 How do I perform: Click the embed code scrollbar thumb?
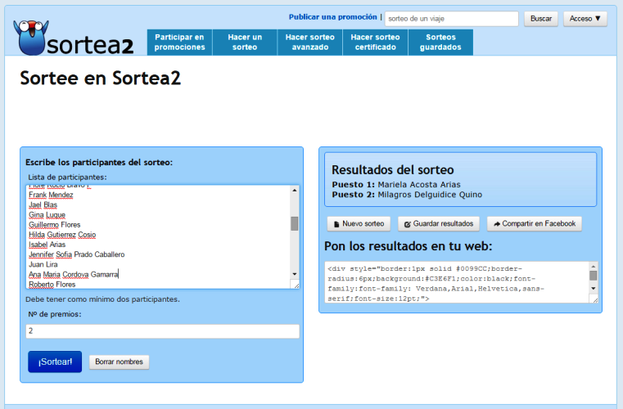pyautogui.click(x=594, y=276)
